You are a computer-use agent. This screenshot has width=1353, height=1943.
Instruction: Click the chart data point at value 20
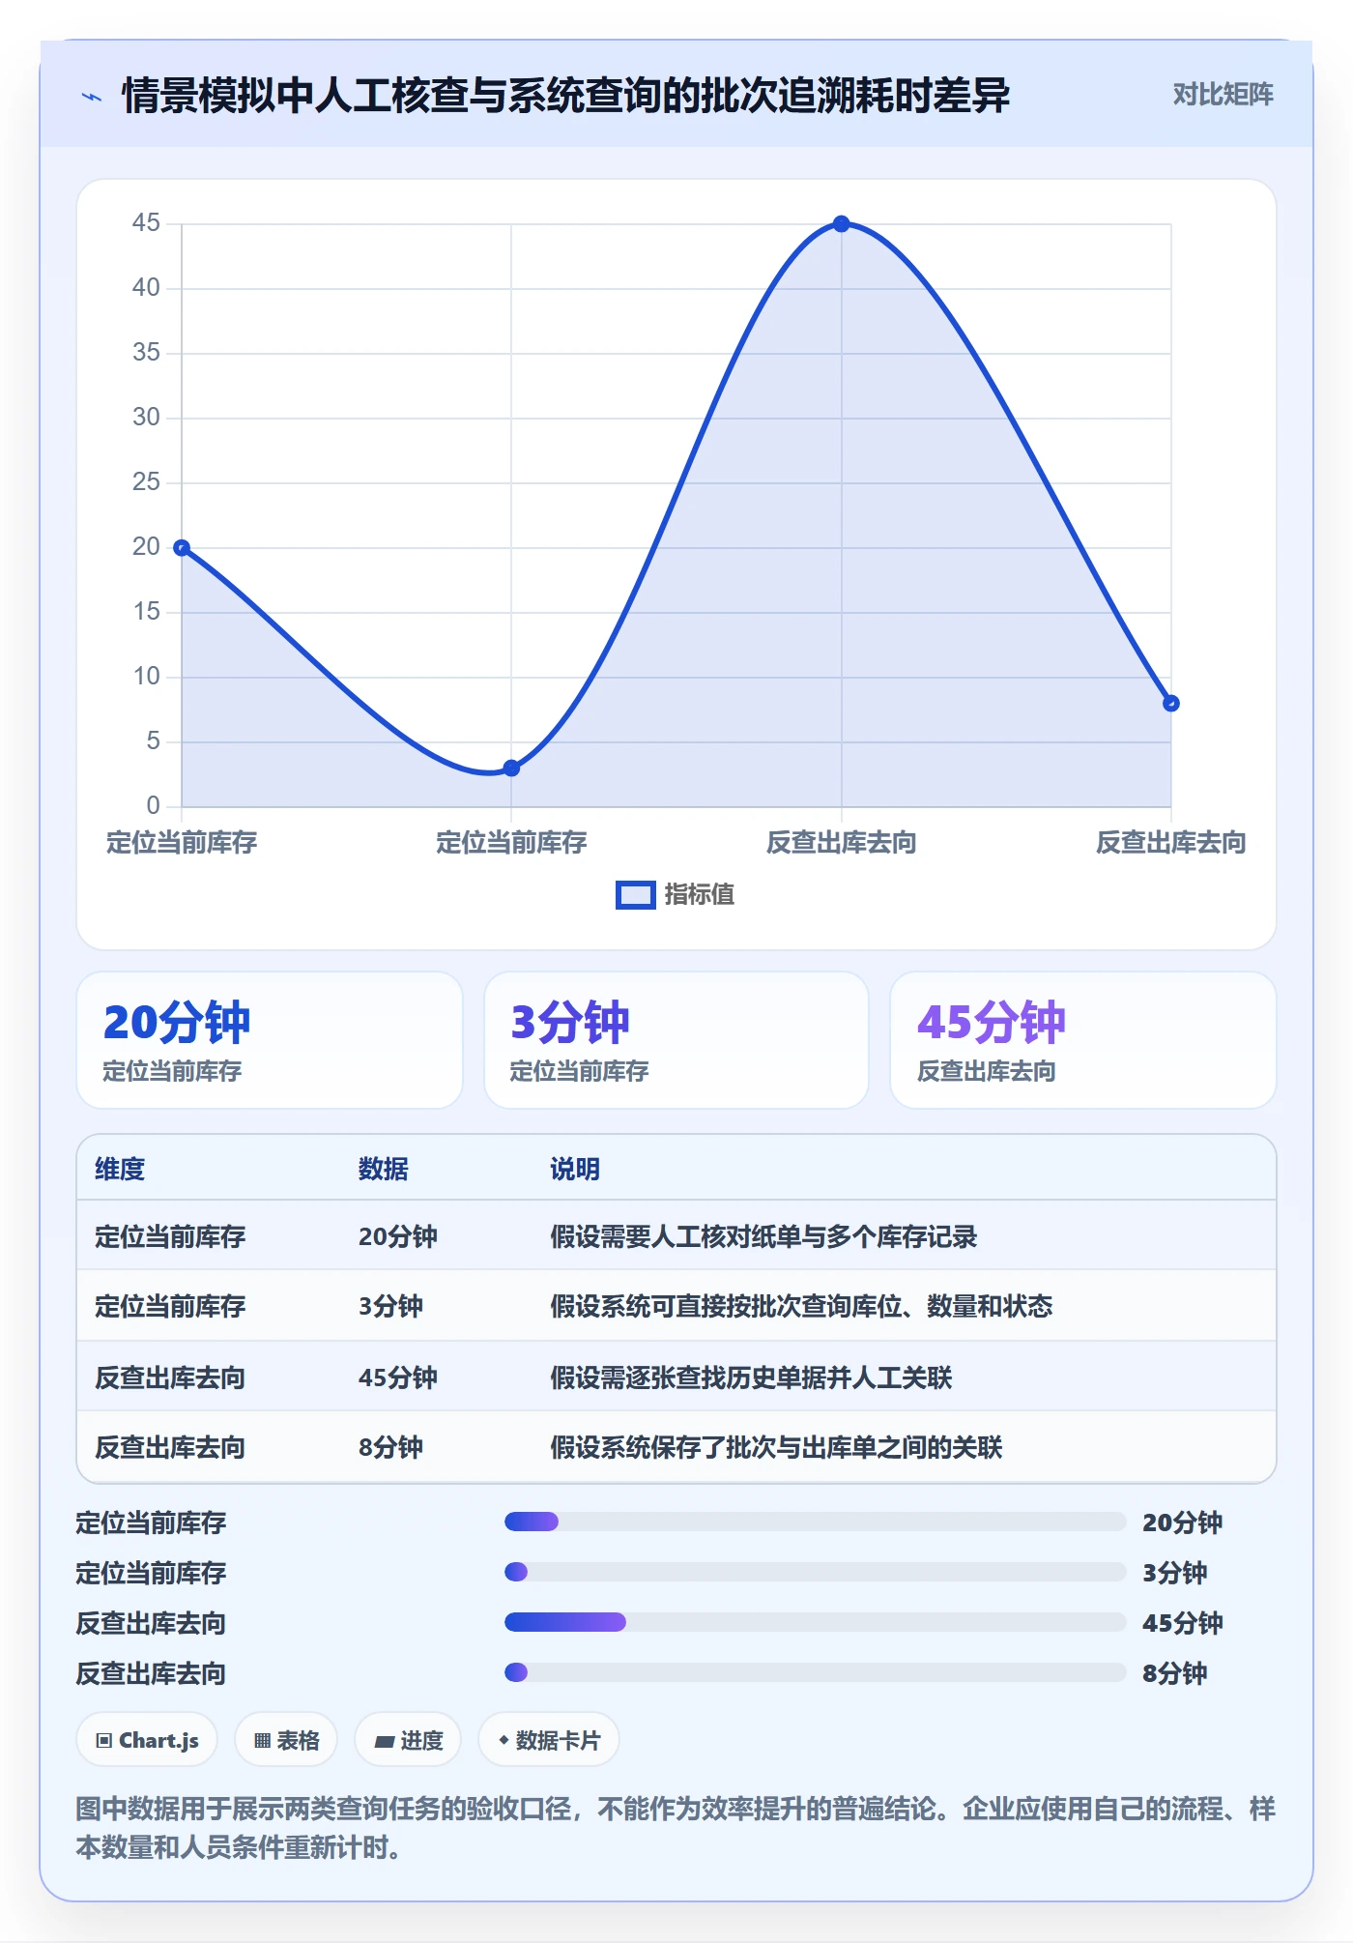pos(182,547)
